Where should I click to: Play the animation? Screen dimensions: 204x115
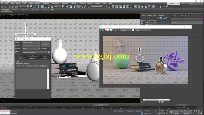pyautogui.click(x=162, y=111)
